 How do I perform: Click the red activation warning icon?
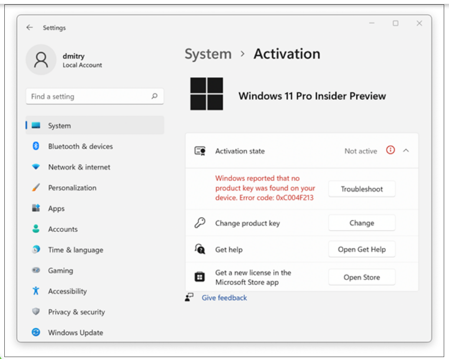point(390,151)
